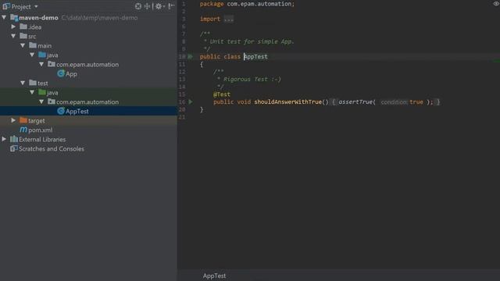The width and height of the screenshot is (500, 281).
Task: Click shouldAnswerWithTrue method name
Action: (x=288, y=102)
